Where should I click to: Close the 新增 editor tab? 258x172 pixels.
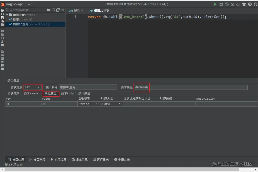(82, 11)
